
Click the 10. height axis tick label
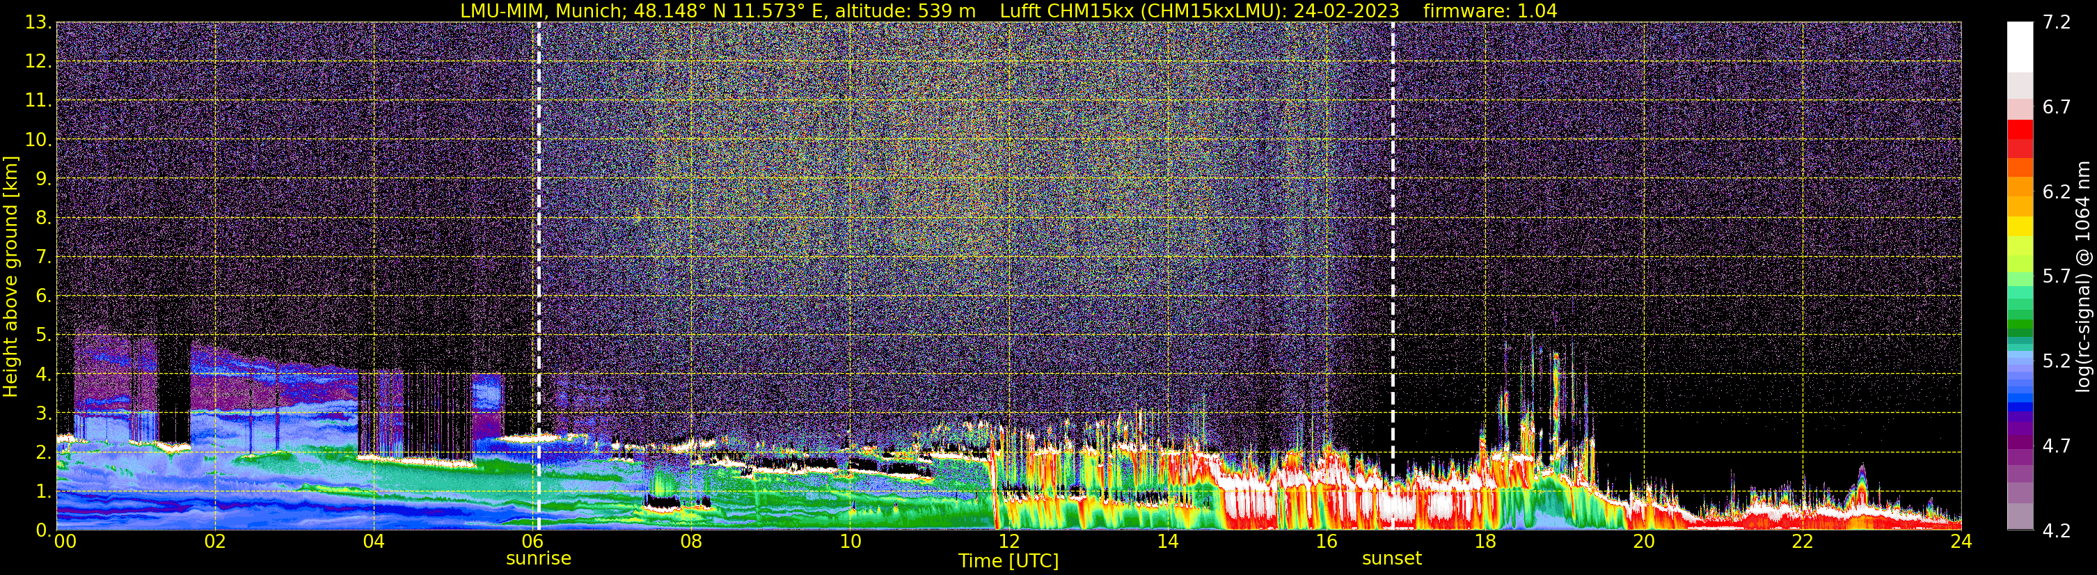pos(38,140)
